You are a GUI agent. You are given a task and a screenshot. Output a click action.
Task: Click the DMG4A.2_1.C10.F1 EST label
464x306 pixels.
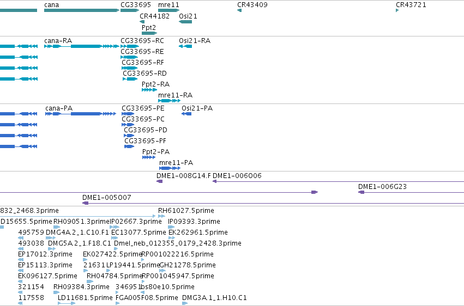(77, 232)
